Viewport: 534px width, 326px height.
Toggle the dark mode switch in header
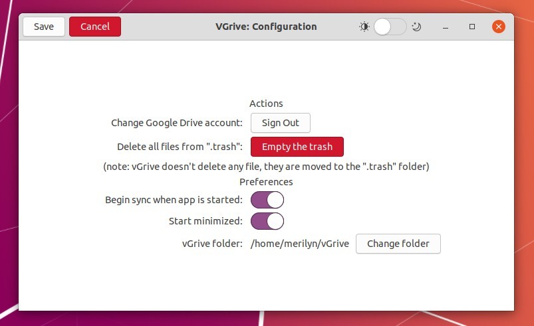[390, 27]
